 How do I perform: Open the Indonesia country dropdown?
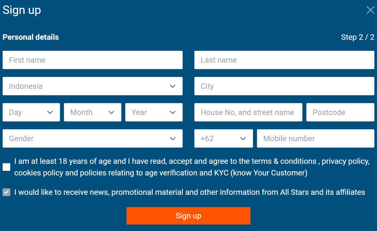pos(93,86)
